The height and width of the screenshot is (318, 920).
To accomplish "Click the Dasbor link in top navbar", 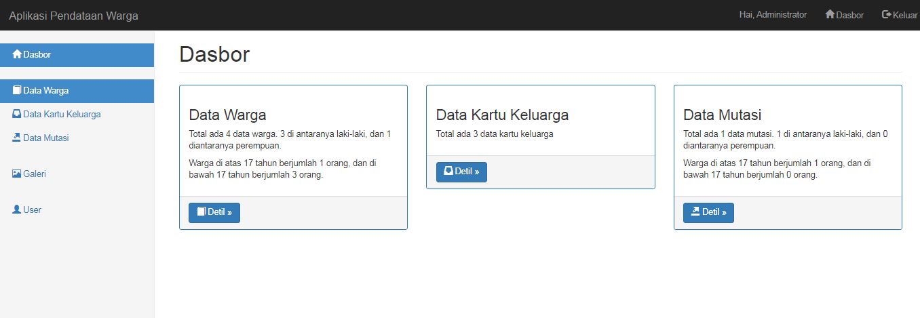I will [845, 15].
